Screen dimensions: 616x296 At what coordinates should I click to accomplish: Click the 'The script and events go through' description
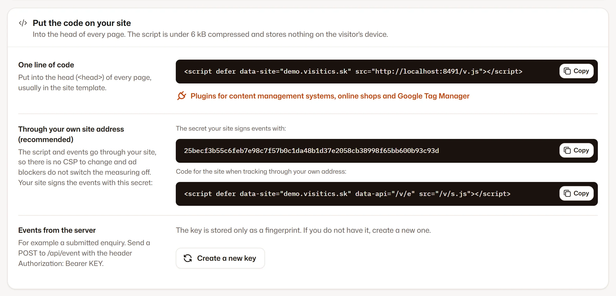(x=87, y=167)
